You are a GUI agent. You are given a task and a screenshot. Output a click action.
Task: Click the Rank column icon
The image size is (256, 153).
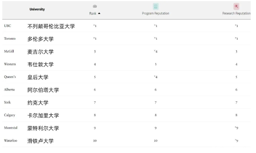coord(95,6)
